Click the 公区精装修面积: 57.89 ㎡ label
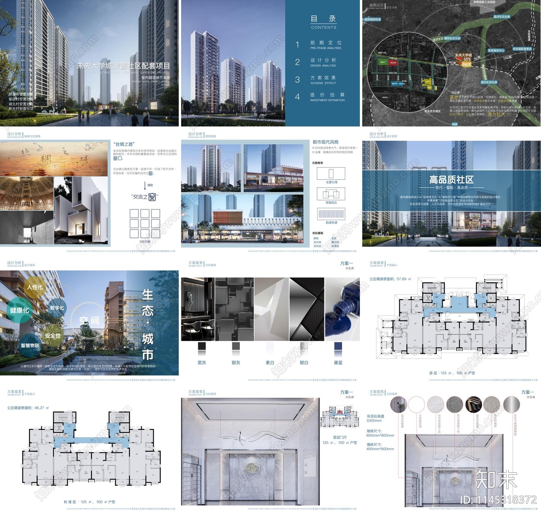This screenshot has width=541, height=513. (x=390, y=279)
